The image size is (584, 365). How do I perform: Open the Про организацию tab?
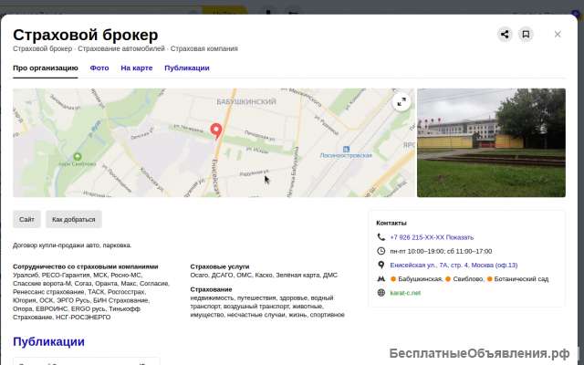tap(46, 68)
